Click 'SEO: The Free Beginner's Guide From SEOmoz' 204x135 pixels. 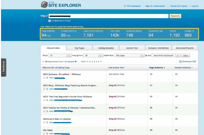68,96
